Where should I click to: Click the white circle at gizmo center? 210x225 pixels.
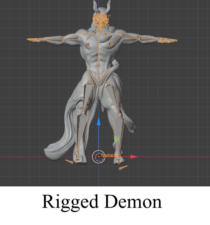tap(99, 157)
